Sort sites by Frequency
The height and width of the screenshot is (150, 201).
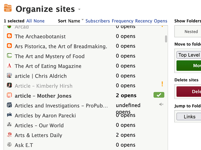(x=123, y=21)
